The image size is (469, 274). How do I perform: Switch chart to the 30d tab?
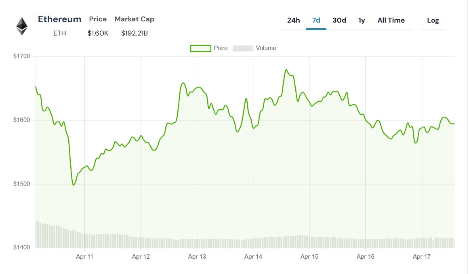339,20
